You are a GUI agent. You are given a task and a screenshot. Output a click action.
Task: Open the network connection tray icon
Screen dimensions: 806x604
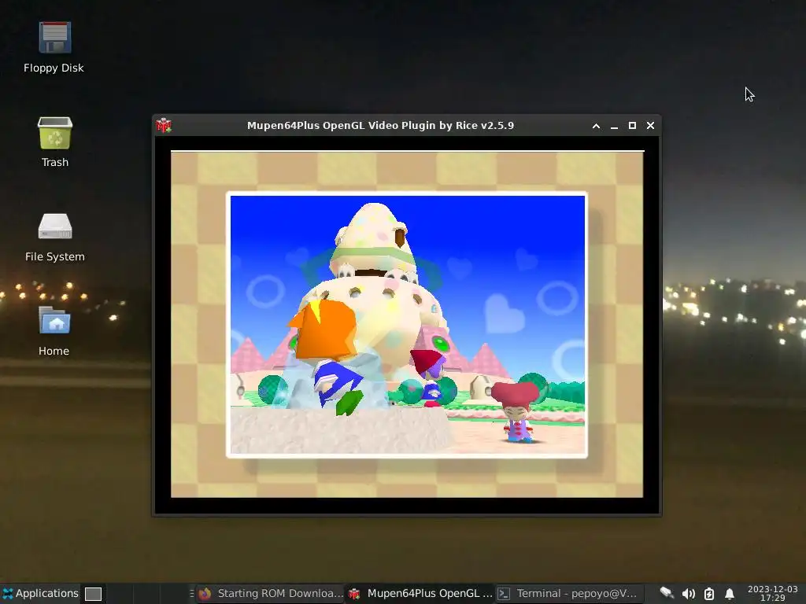point(667,594)
